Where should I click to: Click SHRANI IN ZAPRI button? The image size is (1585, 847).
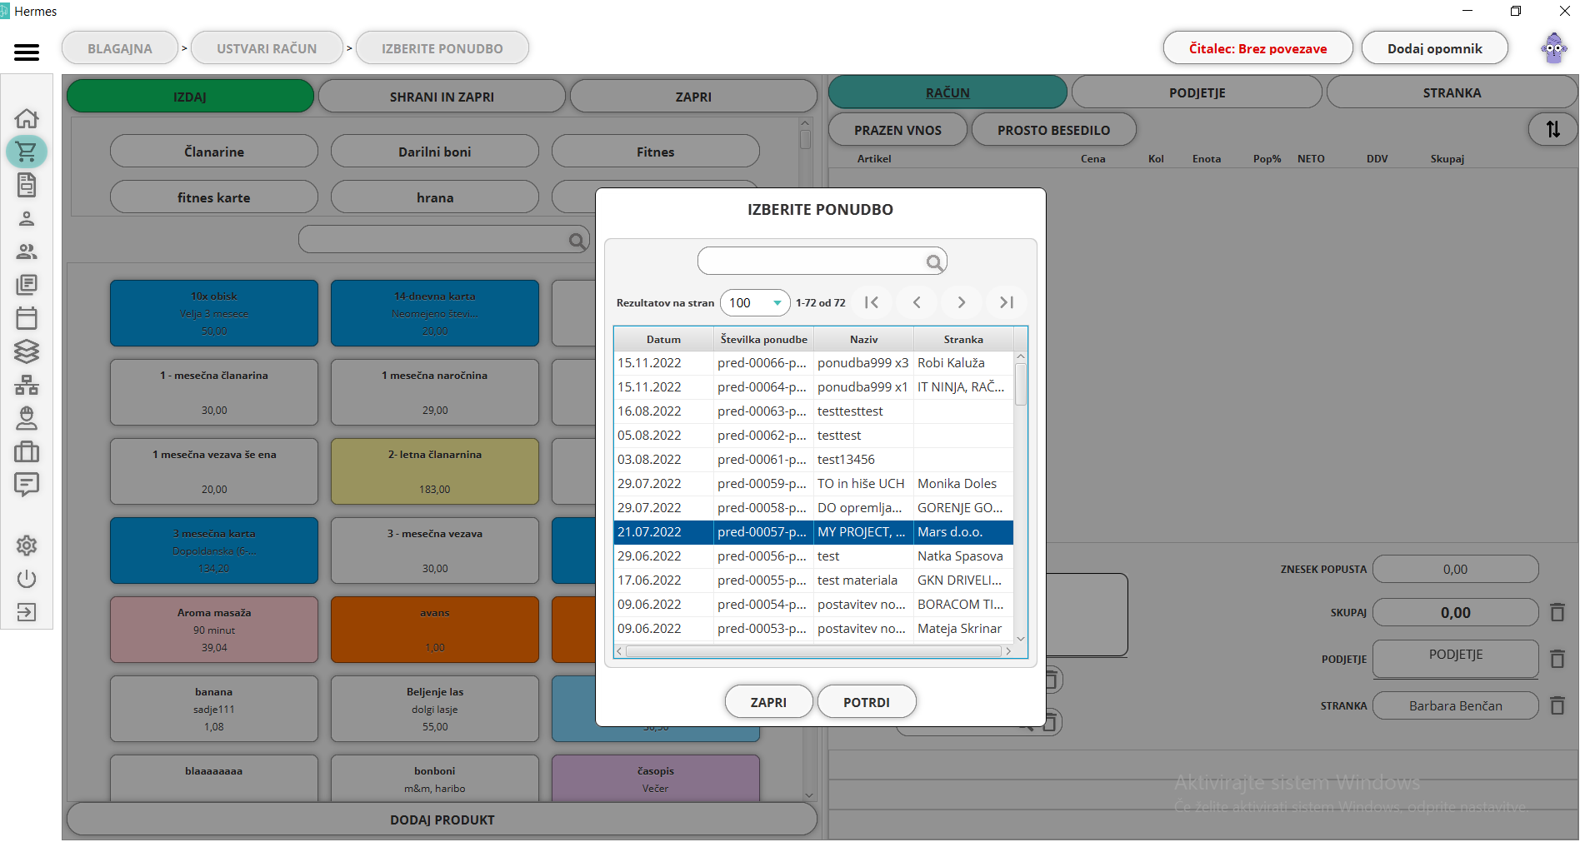click(x=442, y=97)
